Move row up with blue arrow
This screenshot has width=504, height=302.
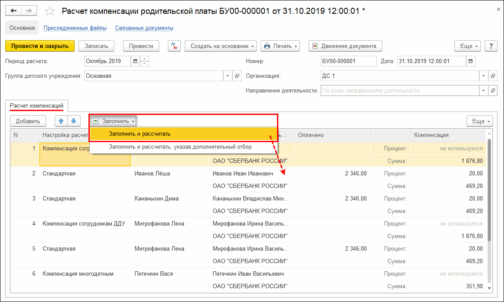tap(61, 121)
